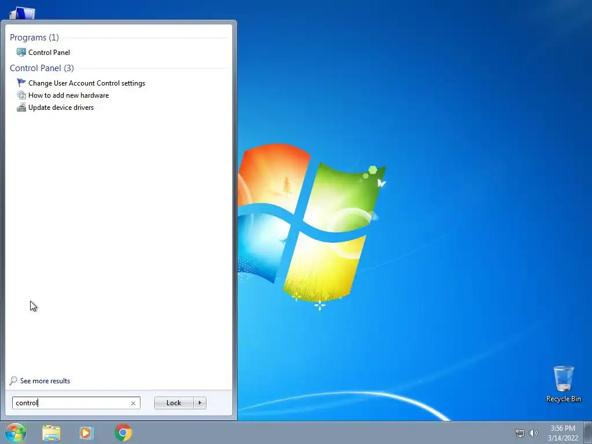Viewport: 592px width, 444px height.
Task: Click the Update device drivers icon
Action: click(21, 107)
